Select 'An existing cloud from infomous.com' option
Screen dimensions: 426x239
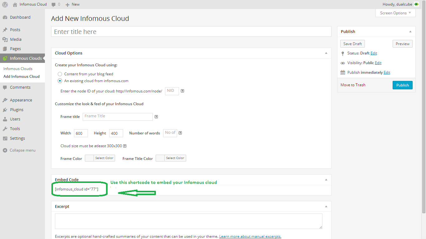pos(60,81)
